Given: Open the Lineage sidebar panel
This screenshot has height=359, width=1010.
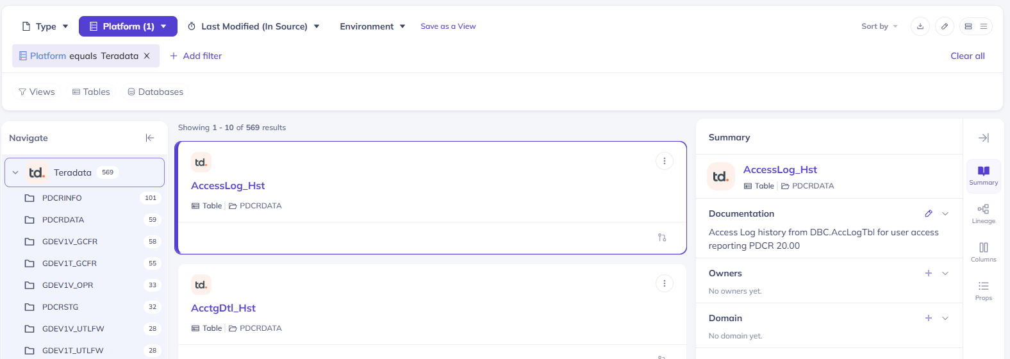Looking at the screenshot, I should (x=984, y=214).
